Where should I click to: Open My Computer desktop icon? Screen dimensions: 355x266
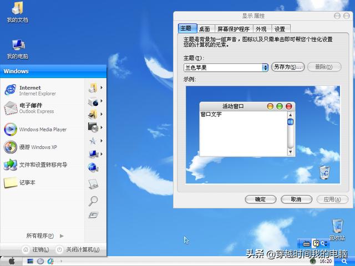[18, 49]
